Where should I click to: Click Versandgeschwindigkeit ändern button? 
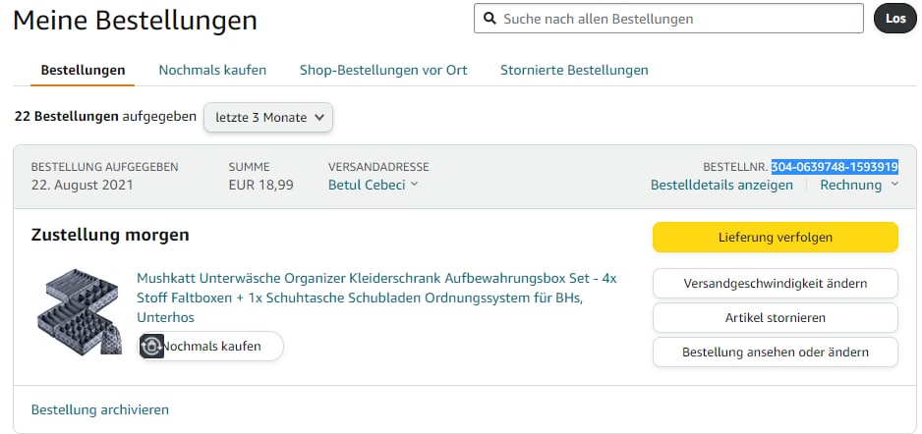coord(775,284)
